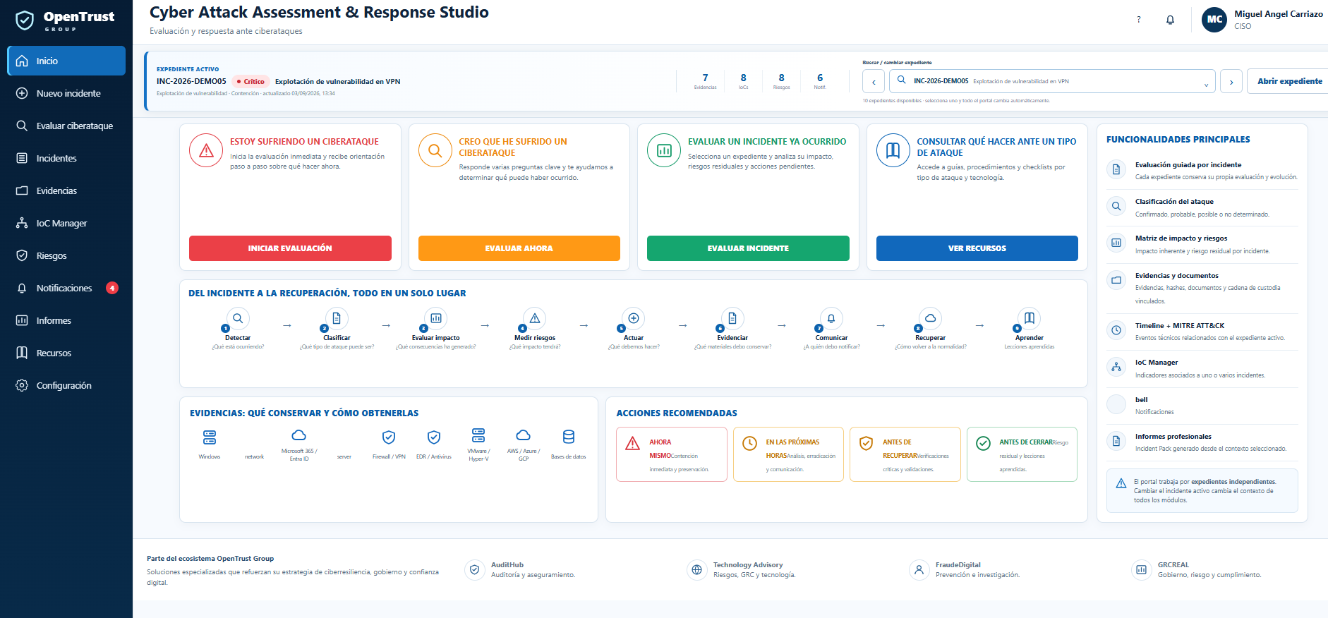This screenshot has height=618, width=1328.
Task: Click the MC user avatar
Action: (1214, 20)
